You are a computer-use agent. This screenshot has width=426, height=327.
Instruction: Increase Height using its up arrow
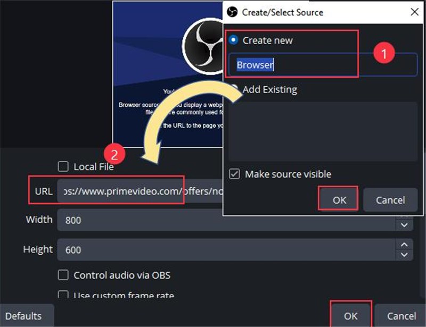tap(404, 244)
